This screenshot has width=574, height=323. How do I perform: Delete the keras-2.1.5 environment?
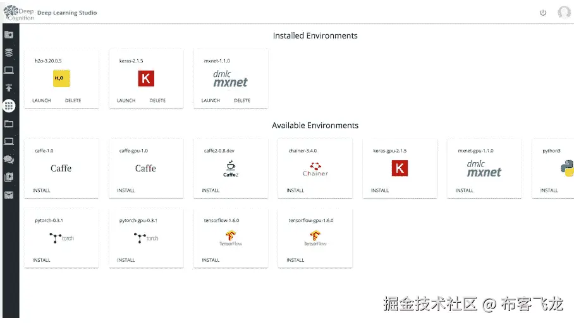pos(157,100)
